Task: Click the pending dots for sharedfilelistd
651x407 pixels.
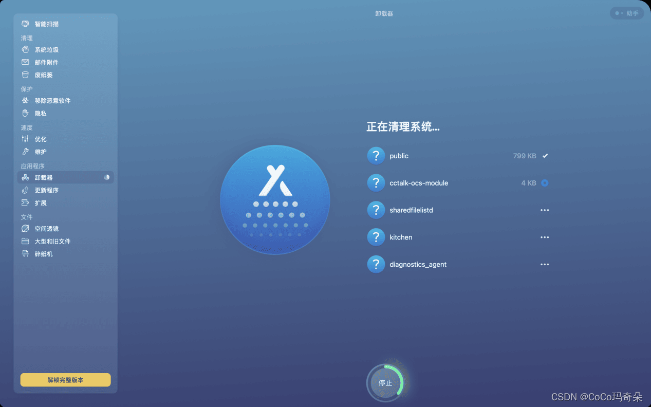Action: [x=545, y=210]
